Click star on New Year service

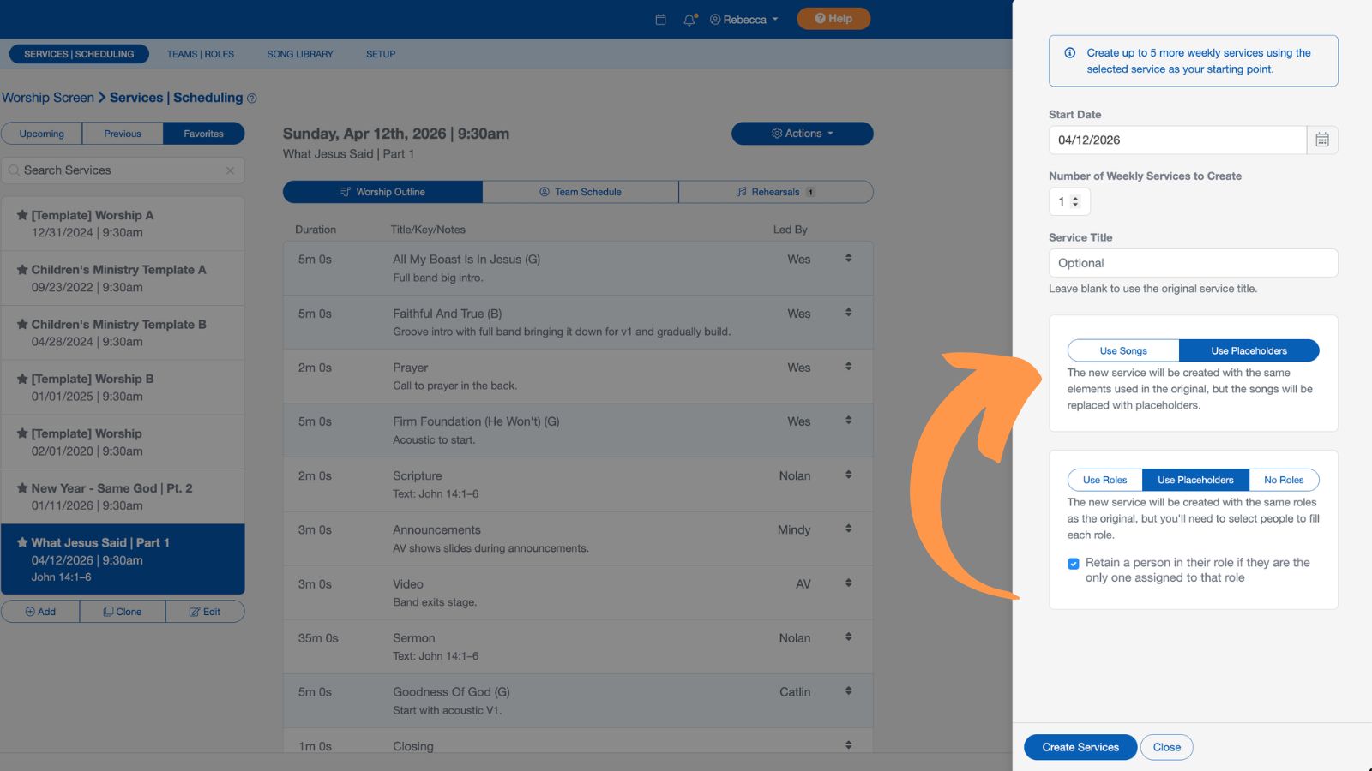(x=22, y=488)
